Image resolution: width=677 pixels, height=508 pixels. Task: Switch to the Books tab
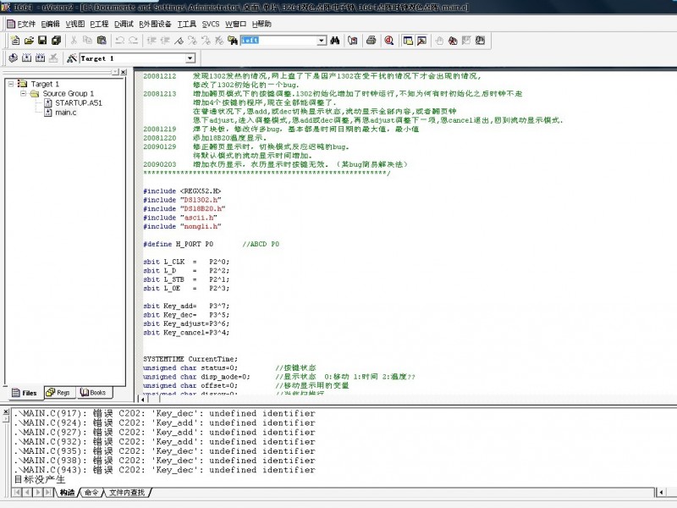[x=92, y=393]
